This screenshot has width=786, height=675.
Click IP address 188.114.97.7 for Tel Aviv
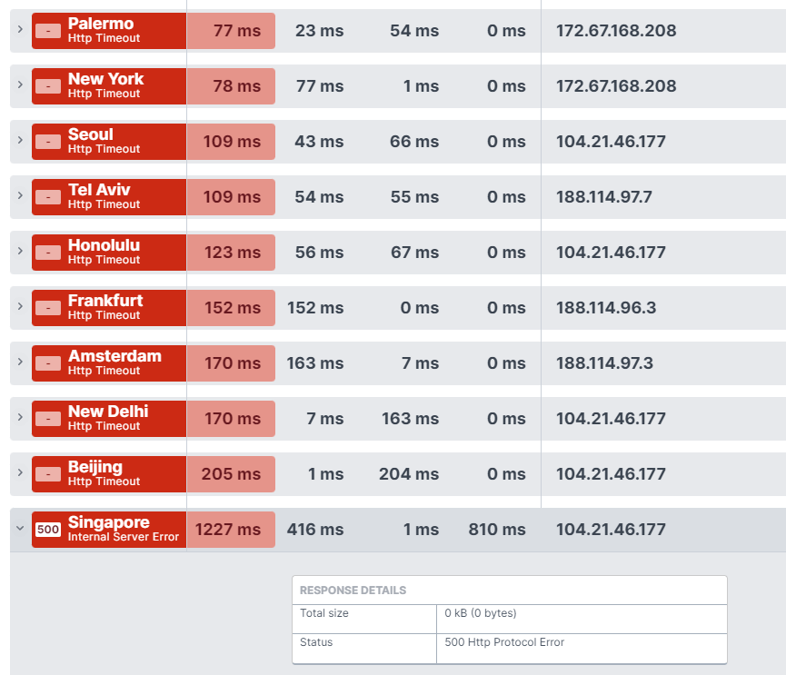click(x=604, y=197)
